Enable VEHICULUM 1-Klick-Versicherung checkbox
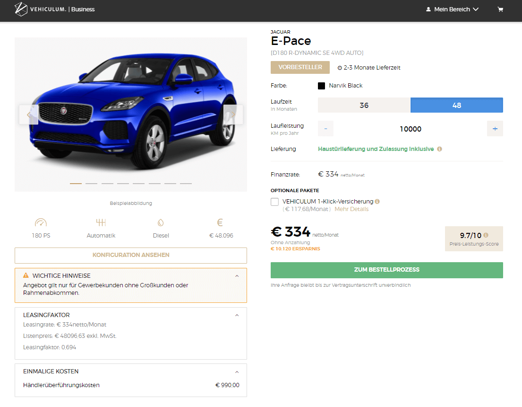This screenshot has width=522, height=407. pos(274,202)
